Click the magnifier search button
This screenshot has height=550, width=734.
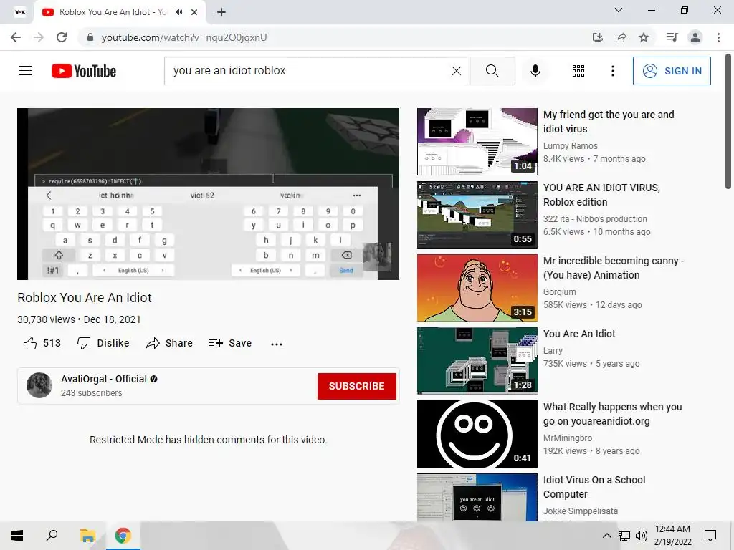point(492,71)
